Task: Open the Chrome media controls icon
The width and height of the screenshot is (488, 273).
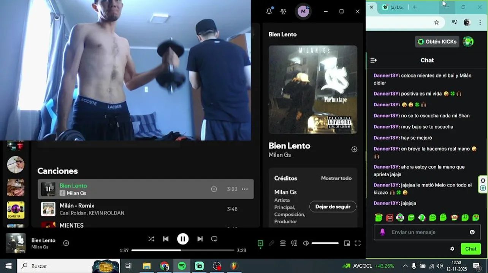Action: 454,22
